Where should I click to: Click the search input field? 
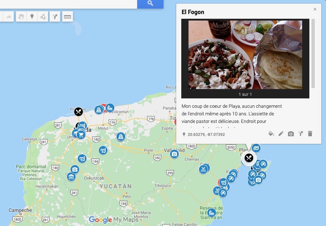coord(68,4)
